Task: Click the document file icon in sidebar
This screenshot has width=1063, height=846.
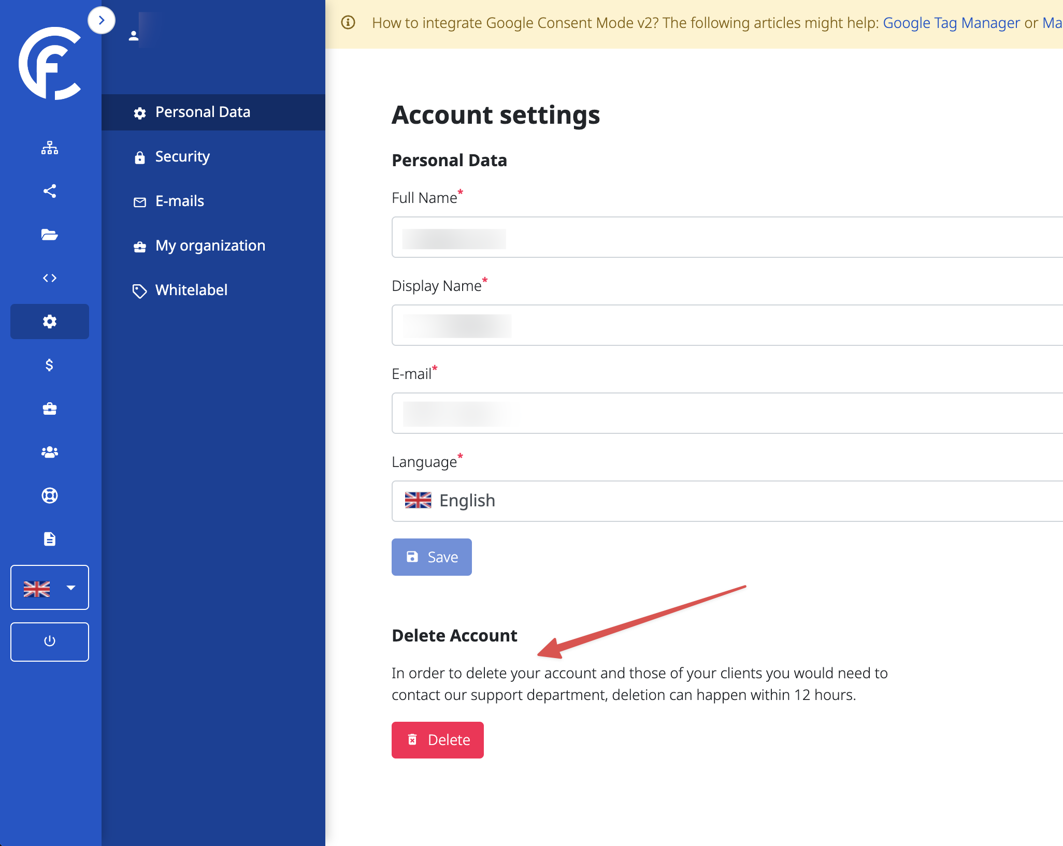Action: pyautogui.click(x=50, y=539)
